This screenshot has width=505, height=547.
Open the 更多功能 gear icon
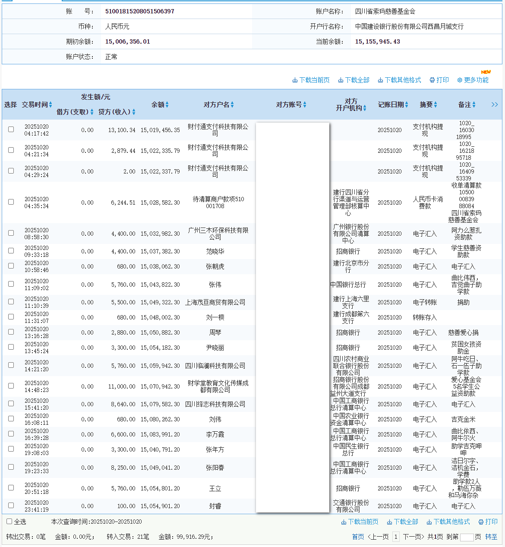(459, 80)
